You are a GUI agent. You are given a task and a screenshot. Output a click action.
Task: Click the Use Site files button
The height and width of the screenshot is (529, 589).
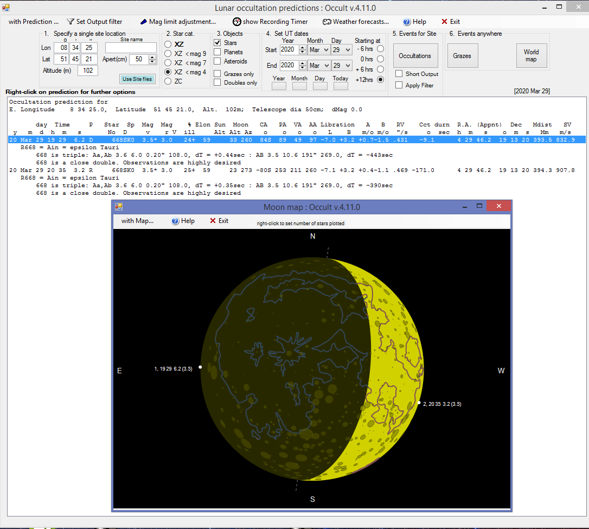137,79
